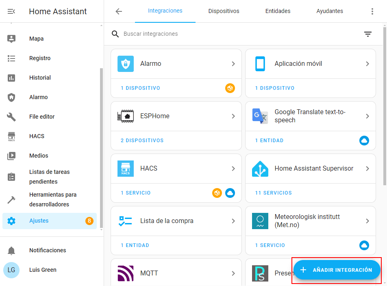Expand the Home Assistant Supervisor chevron
Viewport: 387px width, 286px height.
click(367, 169)
